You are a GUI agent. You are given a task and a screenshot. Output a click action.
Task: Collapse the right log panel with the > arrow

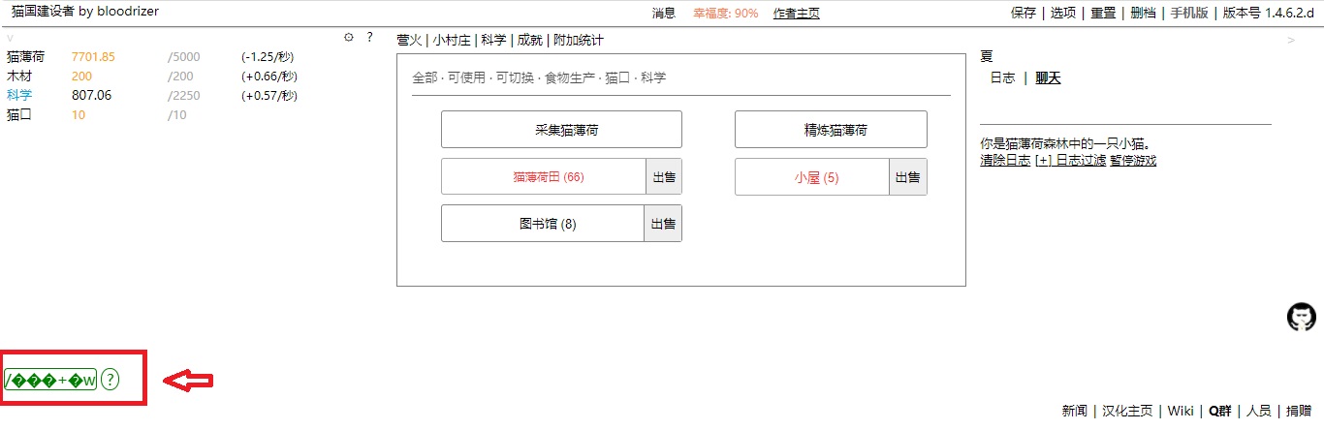pyautogui.click(x=1290, y=41)
